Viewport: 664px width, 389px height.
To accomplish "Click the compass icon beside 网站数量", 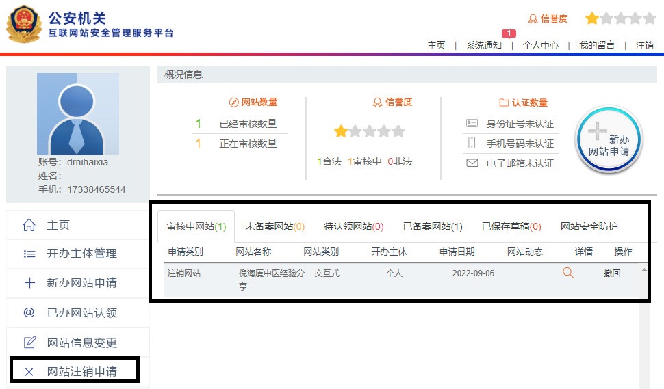I will [233, 103].
